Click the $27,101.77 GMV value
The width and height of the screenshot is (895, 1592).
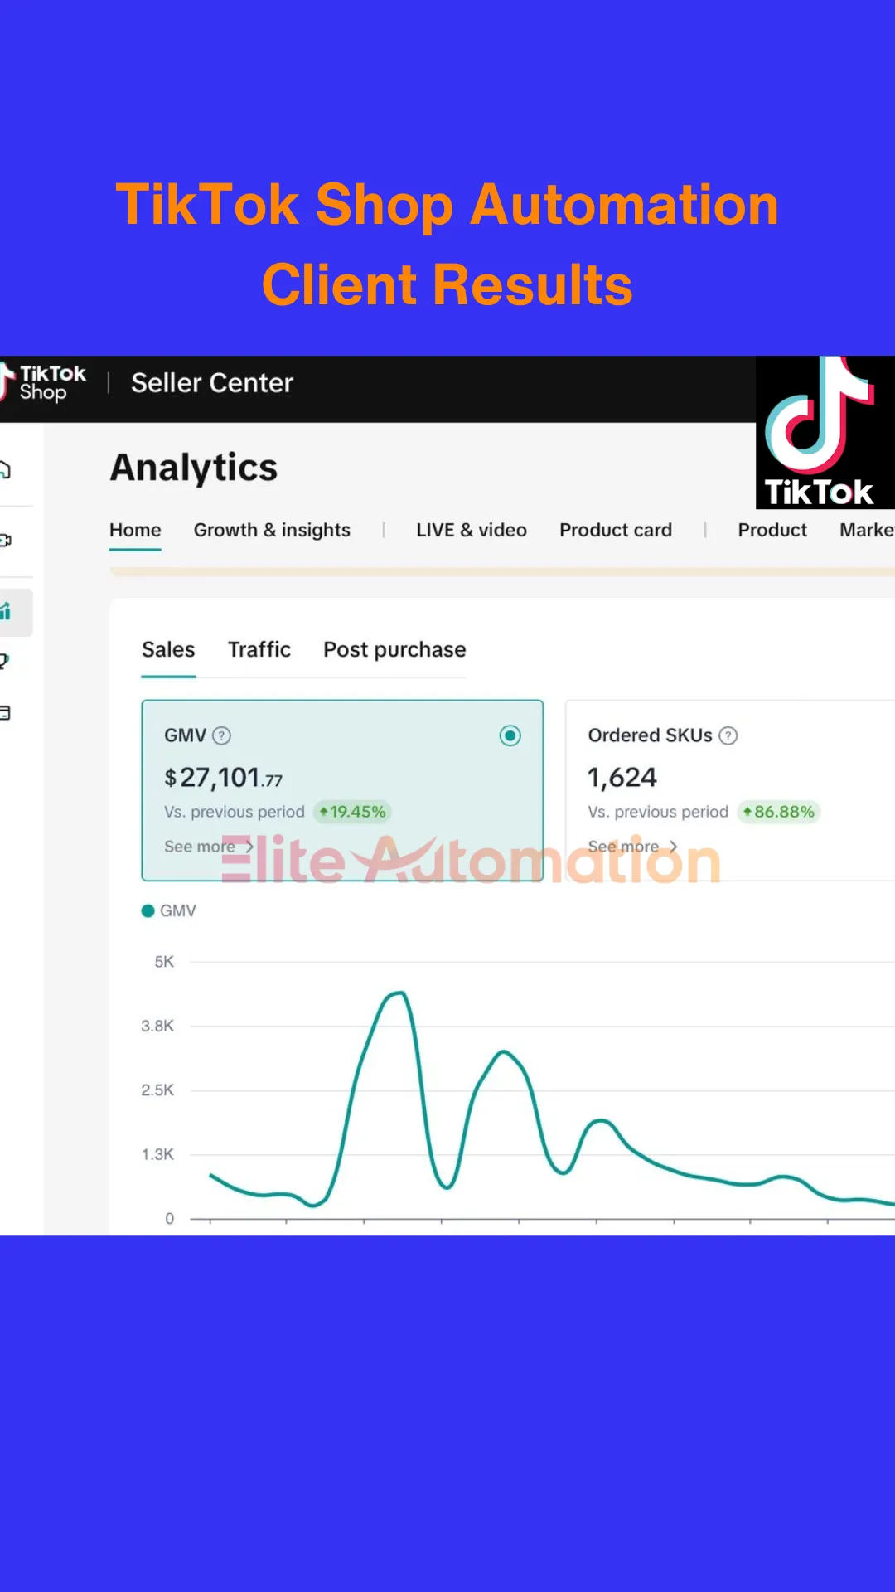coord(224,778)
